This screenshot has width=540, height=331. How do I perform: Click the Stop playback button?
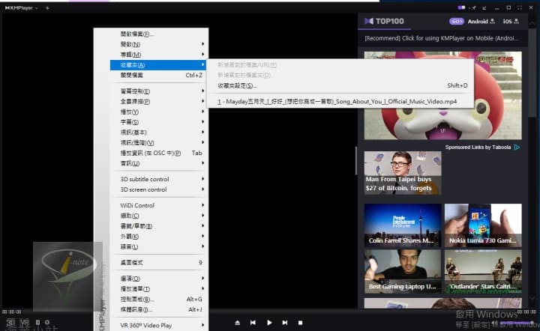click(x=301, y=322)
